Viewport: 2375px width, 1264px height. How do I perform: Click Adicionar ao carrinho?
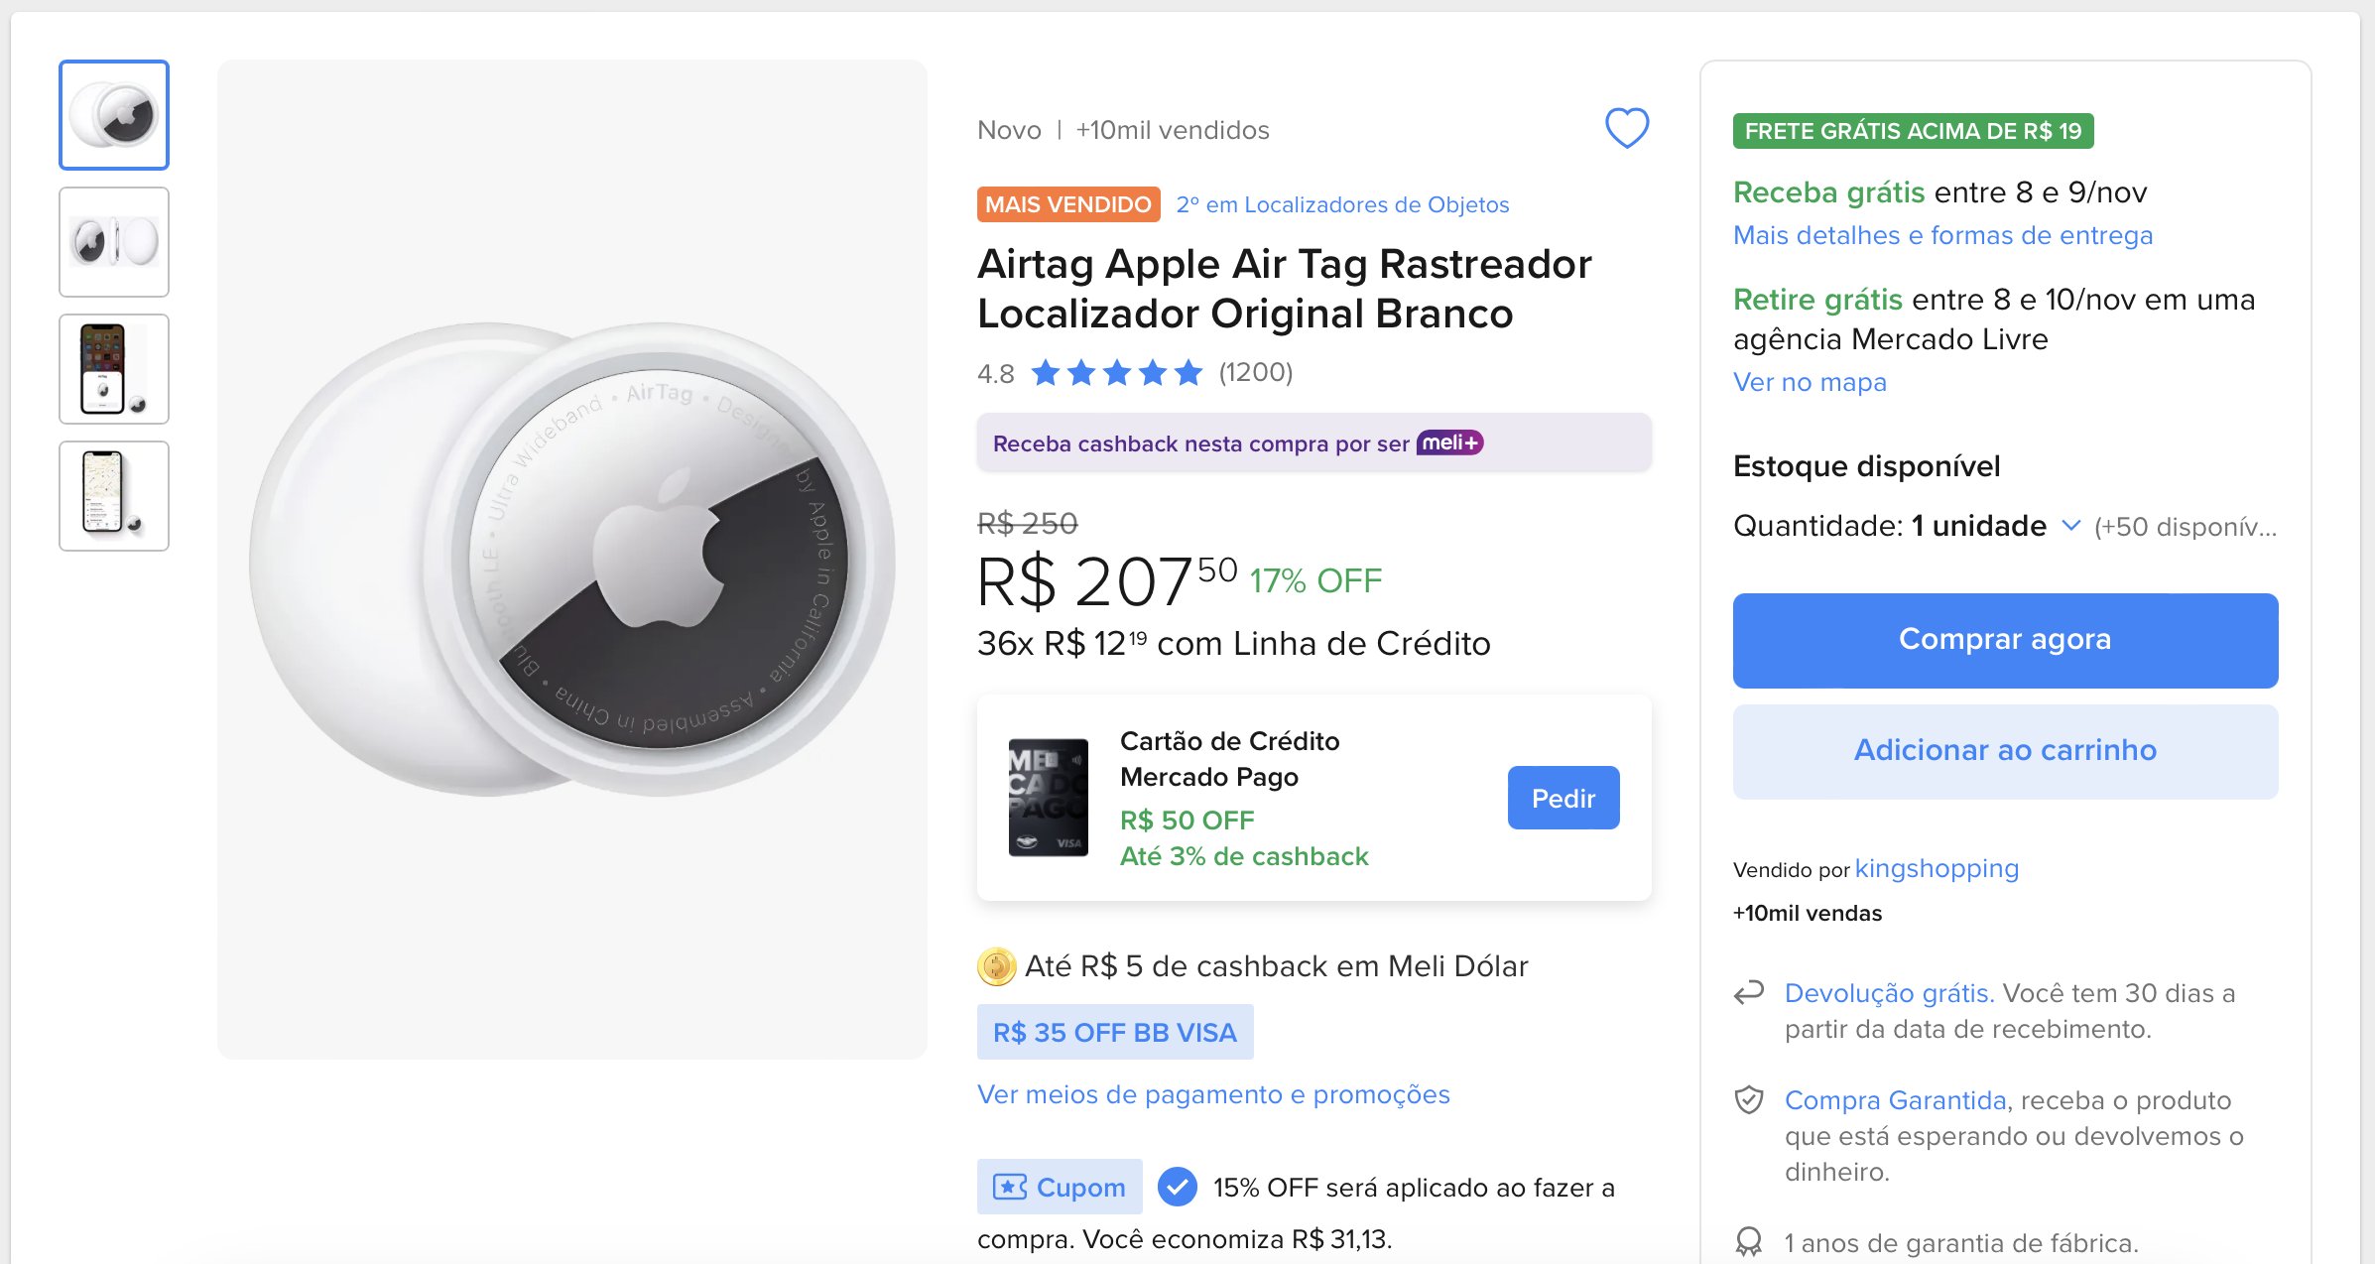coord(2005,751)
